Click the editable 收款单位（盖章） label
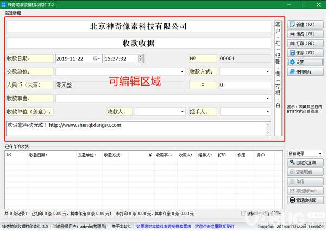326x231 pixels. pyautogui.click(x=30, y=112)
